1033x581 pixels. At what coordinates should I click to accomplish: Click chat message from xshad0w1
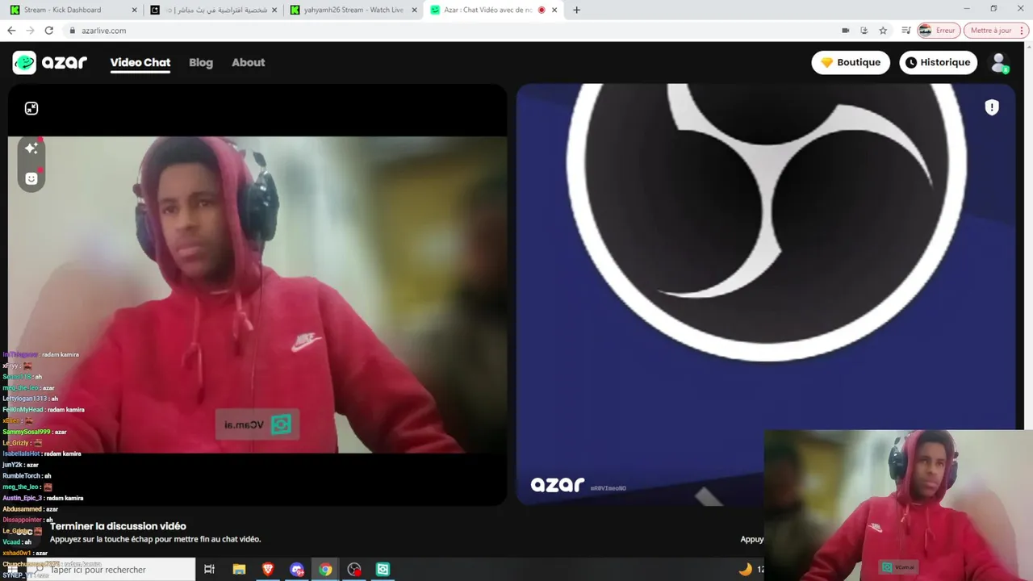[25, 553]
